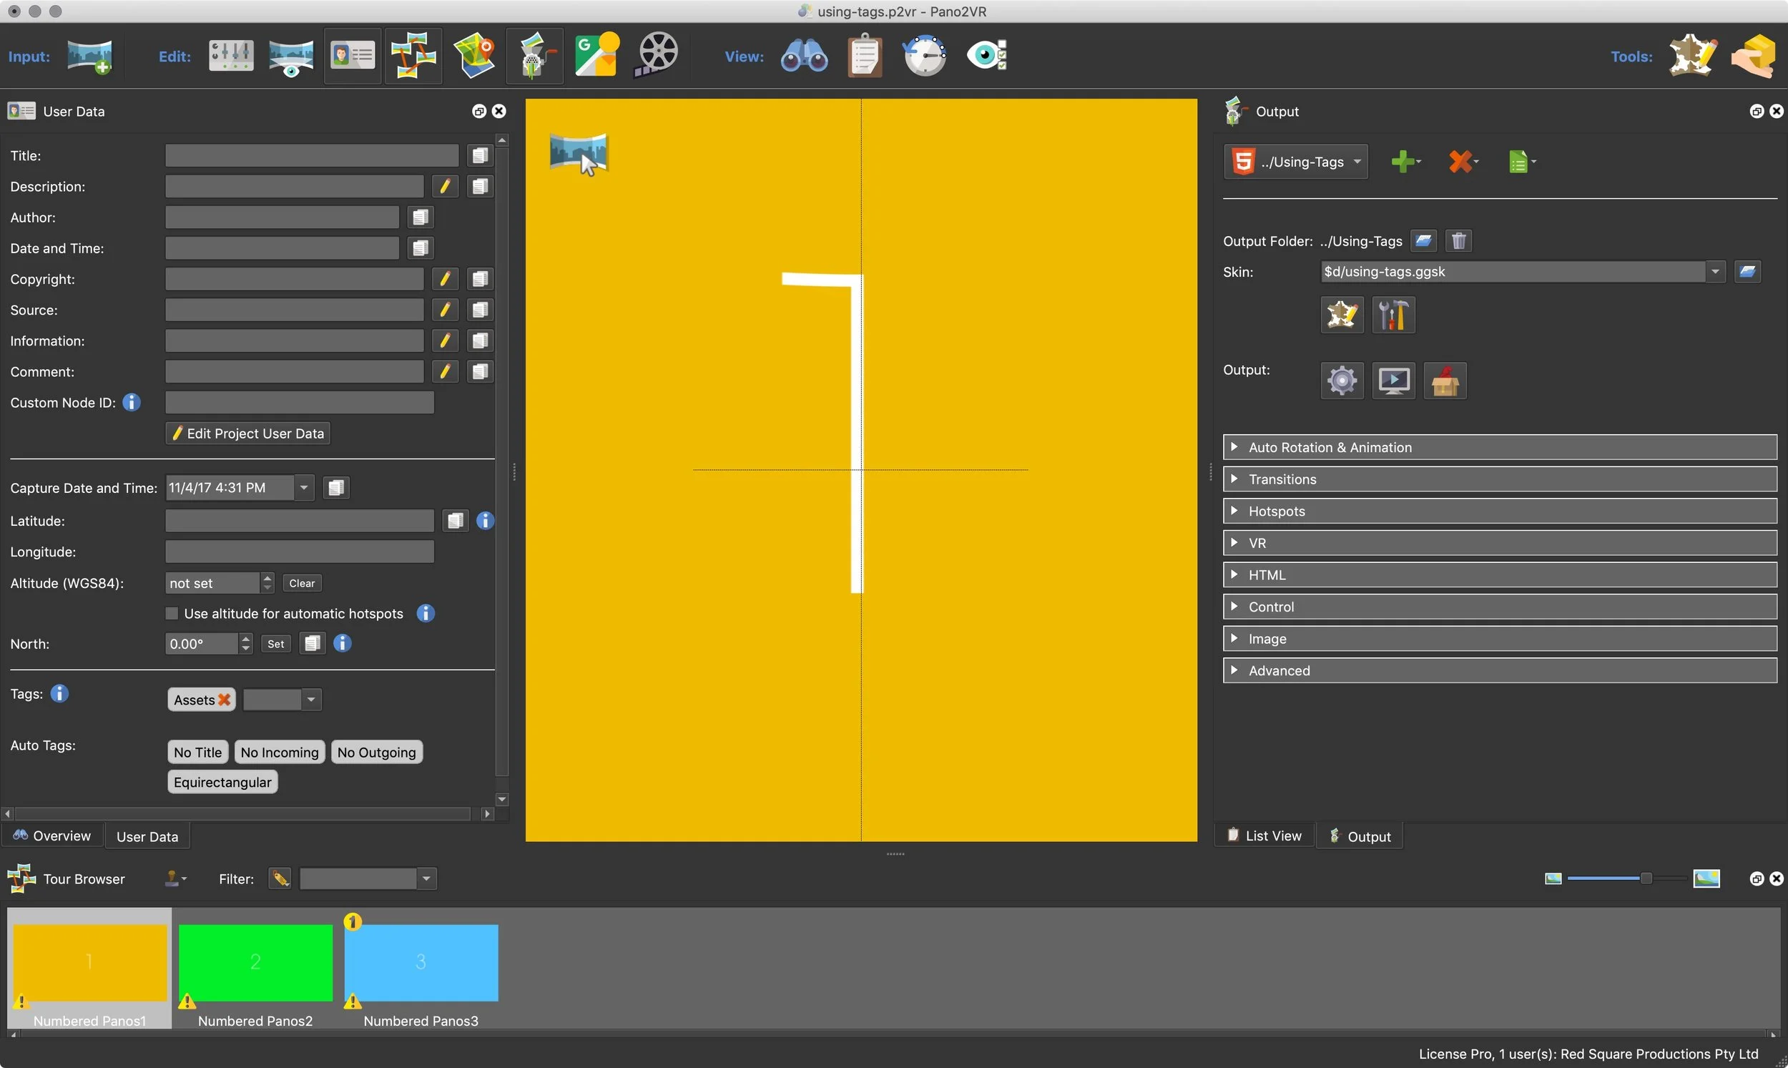Click the Altitude Clear button

coord(302,584)
